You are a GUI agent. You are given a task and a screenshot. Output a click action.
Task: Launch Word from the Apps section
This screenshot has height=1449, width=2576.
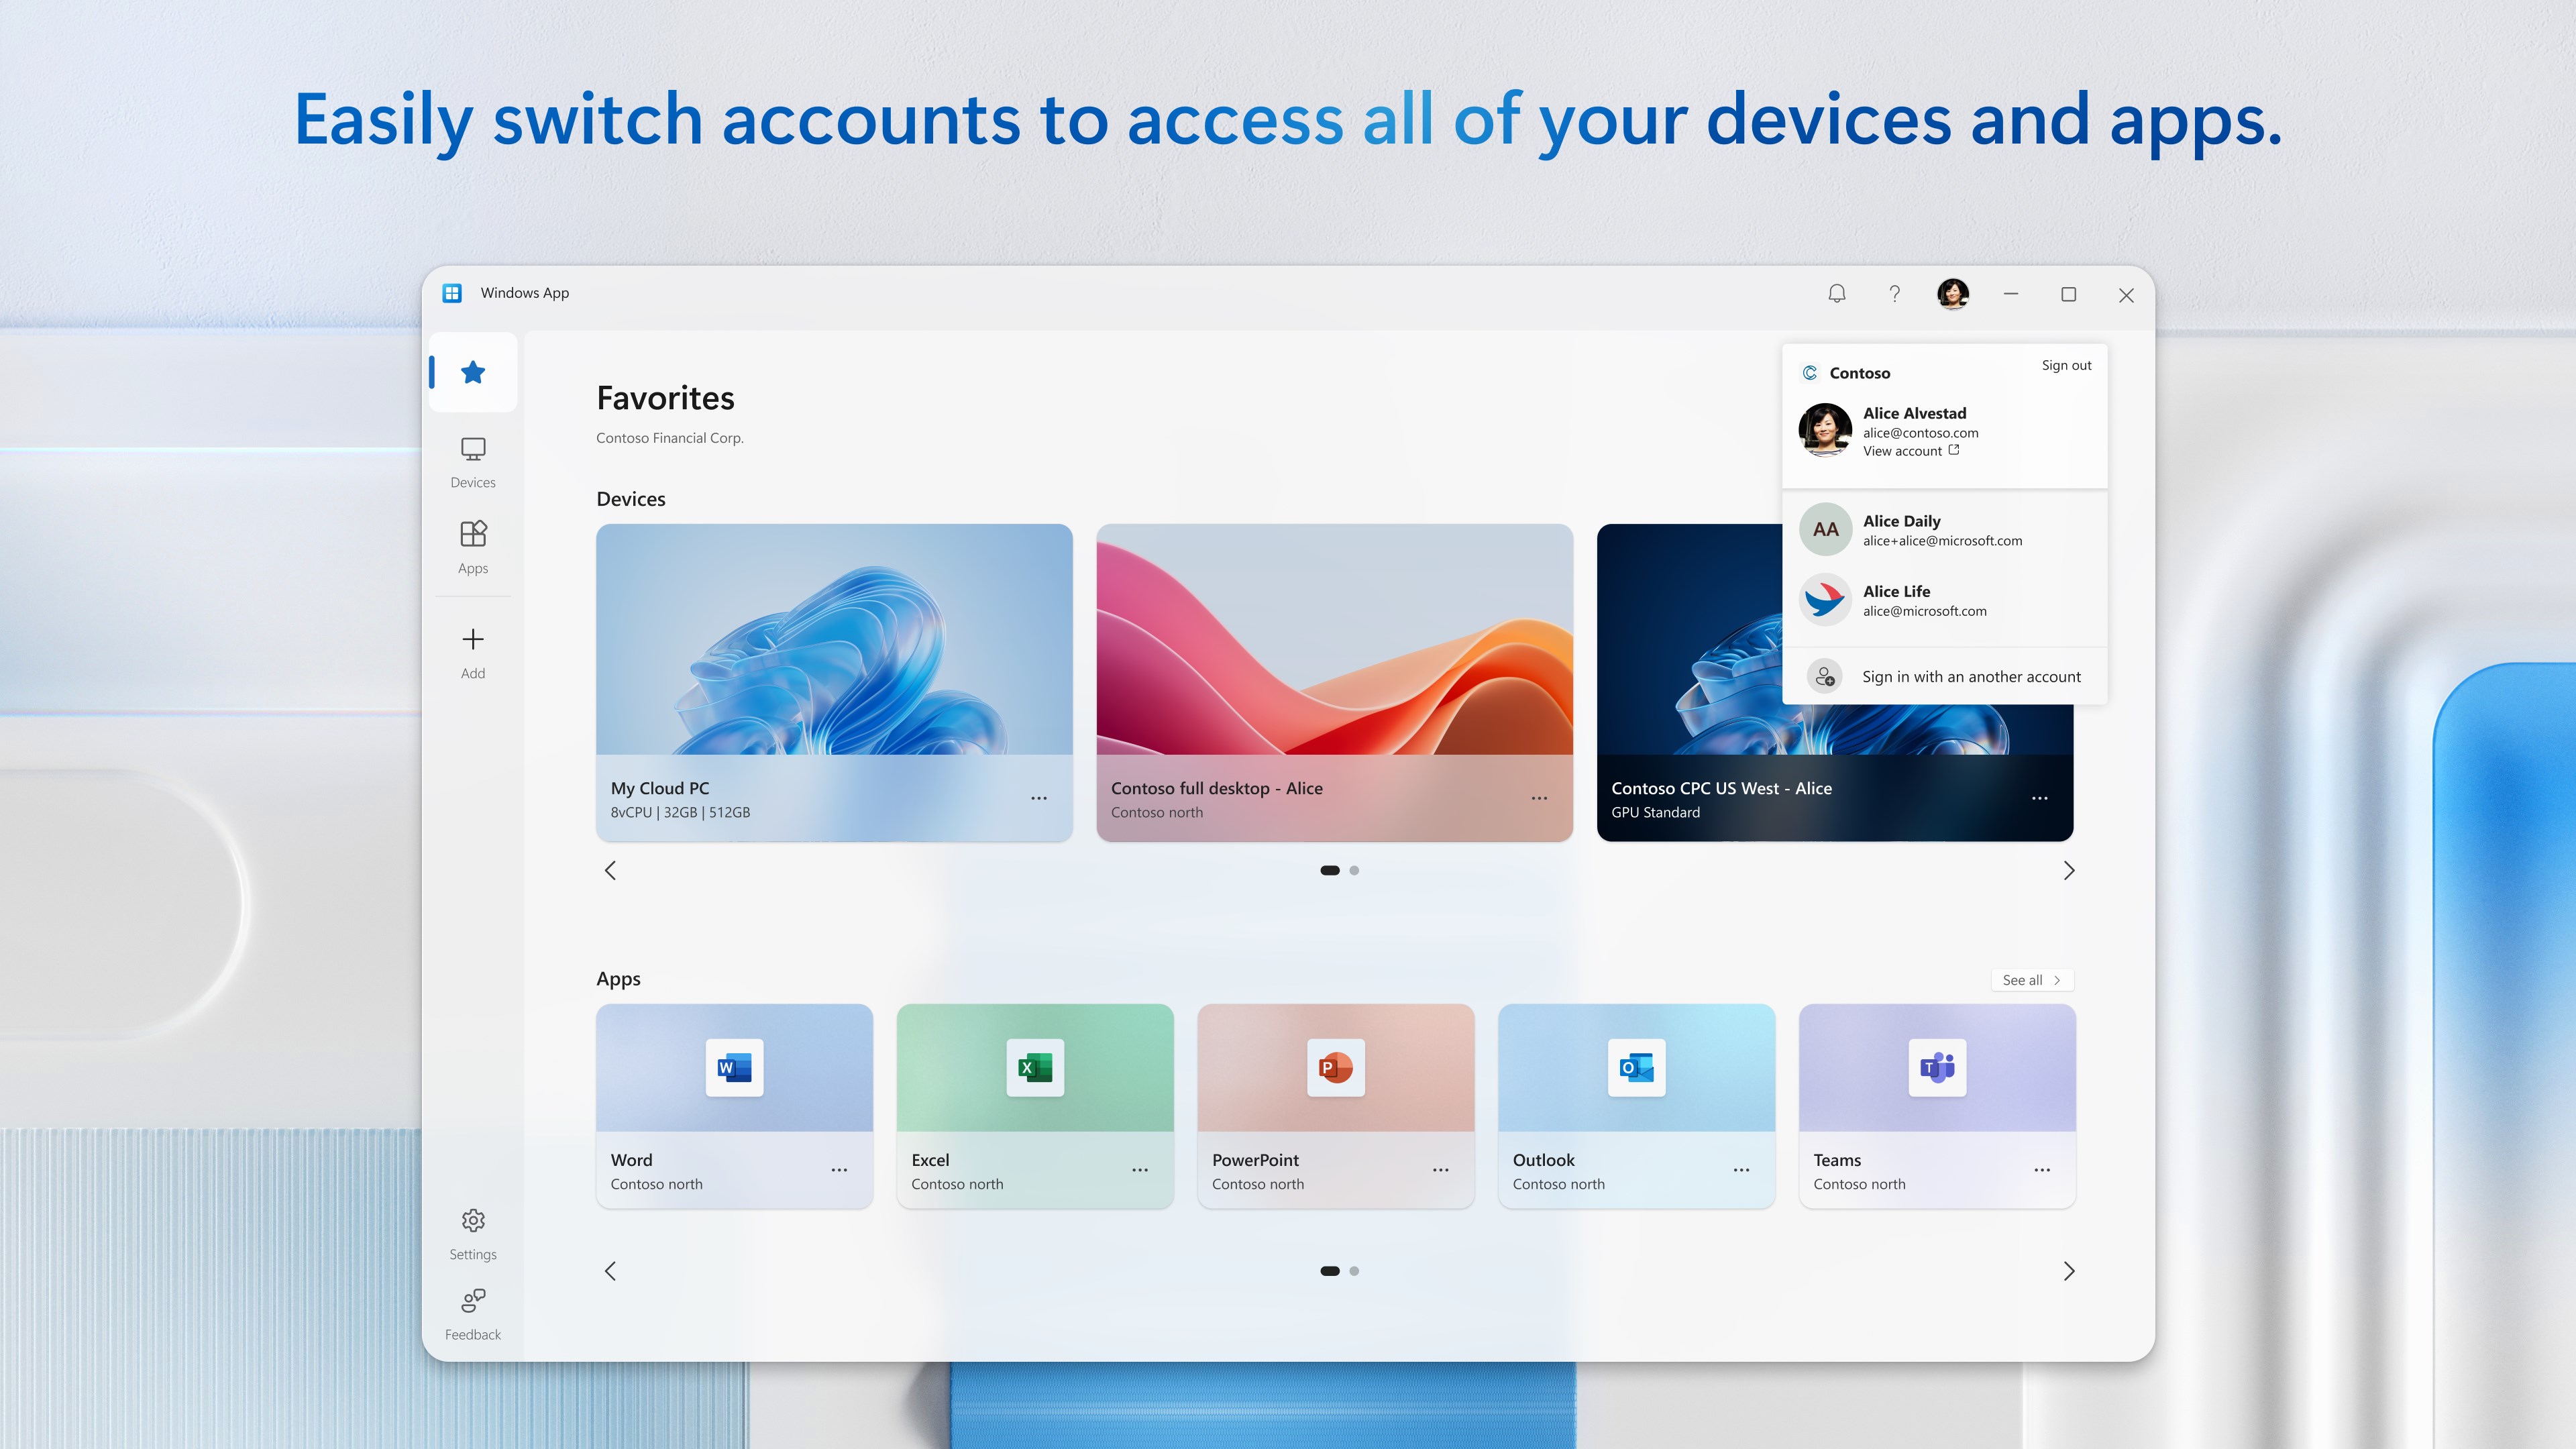[x=734, y=1067]
